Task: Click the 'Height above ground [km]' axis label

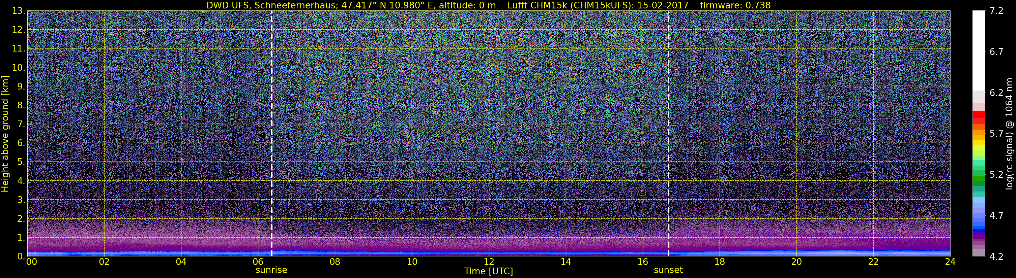Action: [5, 134]
